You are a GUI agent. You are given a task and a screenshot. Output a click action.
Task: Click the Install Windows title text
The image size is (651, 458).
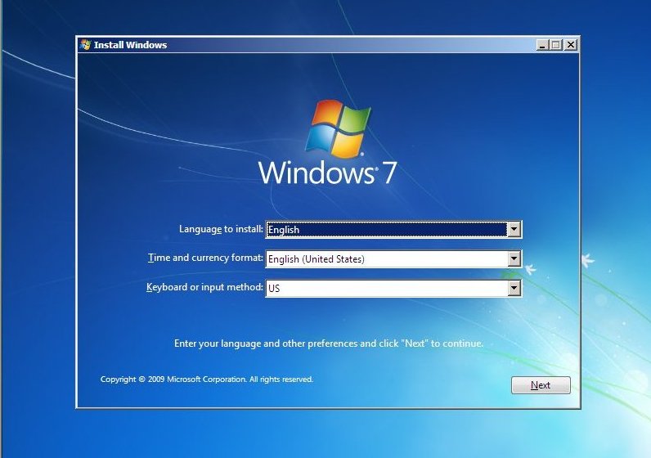point(130,45)
